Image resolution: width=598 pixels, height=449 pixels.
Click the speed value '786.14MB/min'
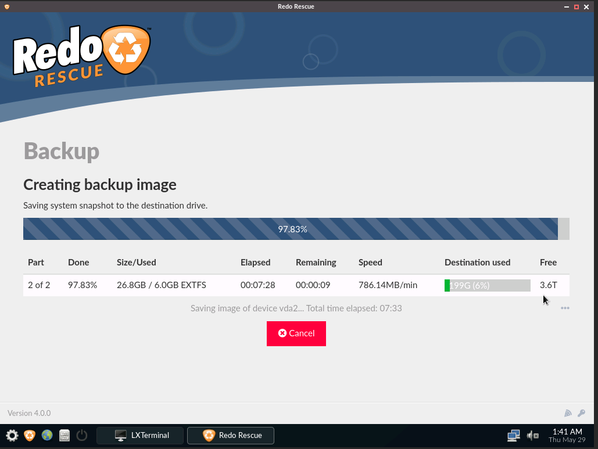(388, 285)
